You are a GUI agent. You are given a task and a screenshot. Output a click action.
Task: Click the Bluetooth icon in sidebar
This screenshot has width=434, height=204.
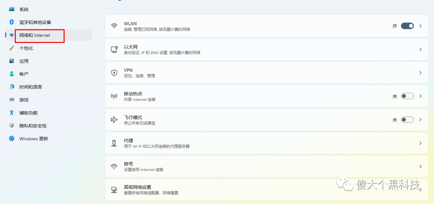11,22
